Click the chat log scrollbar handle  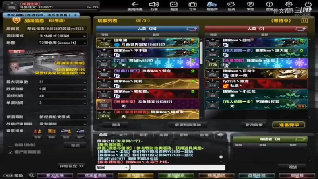click(x=221, y=157)
